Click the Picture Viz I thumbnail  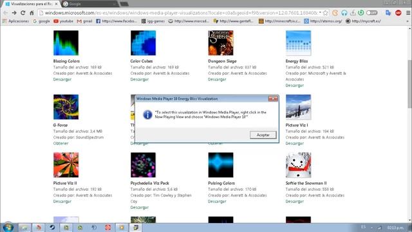[x=298, y=107]
